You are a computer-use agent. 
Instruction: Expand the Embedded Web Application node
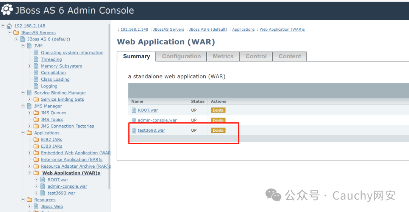point(30,153)
